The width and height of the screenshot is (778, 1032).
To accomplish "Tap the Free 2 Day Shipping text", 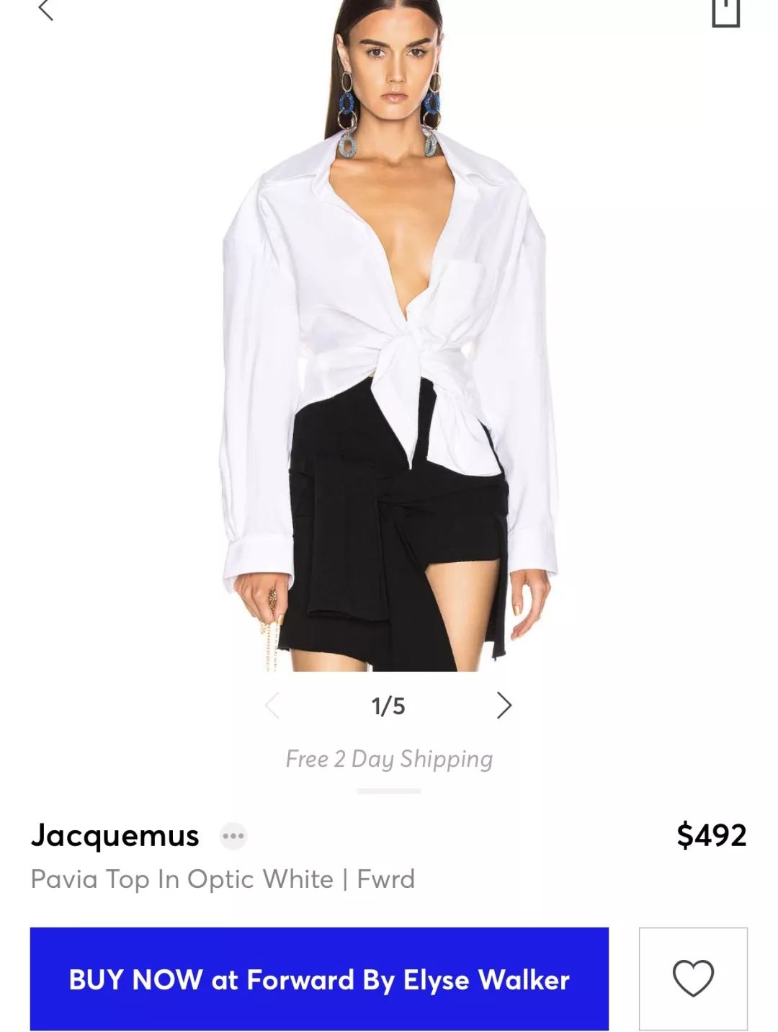I will tap(389, 759).
